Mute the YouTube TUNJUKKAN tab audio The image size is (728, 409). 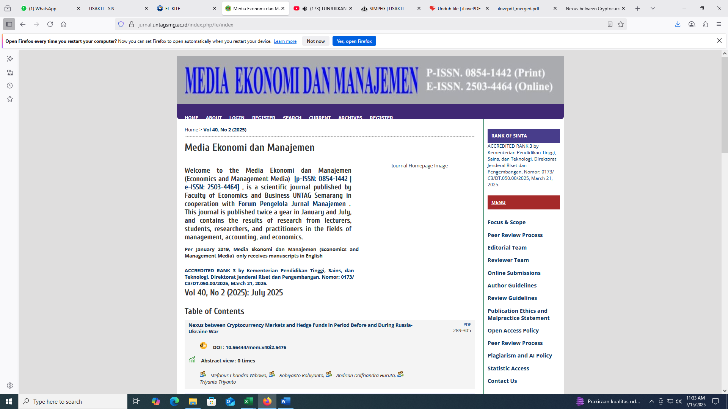click(x=305, y=8)
